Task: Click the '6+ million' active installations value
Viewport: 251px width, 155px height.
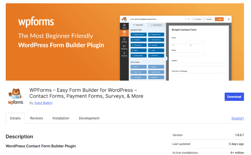Action: [237, 153]
